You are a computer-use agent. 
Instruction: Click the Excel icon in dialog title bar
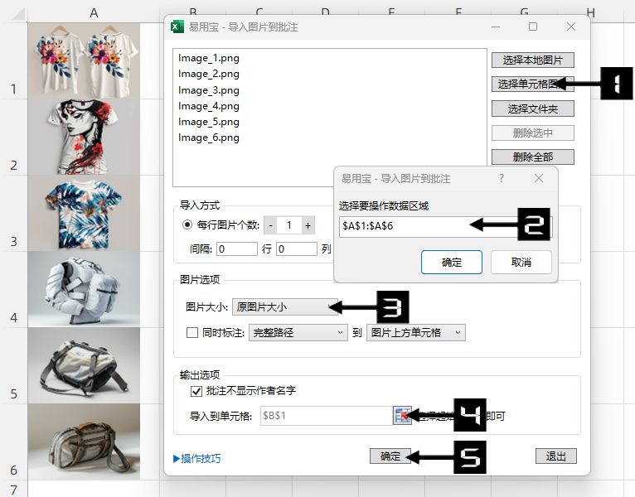177,27
